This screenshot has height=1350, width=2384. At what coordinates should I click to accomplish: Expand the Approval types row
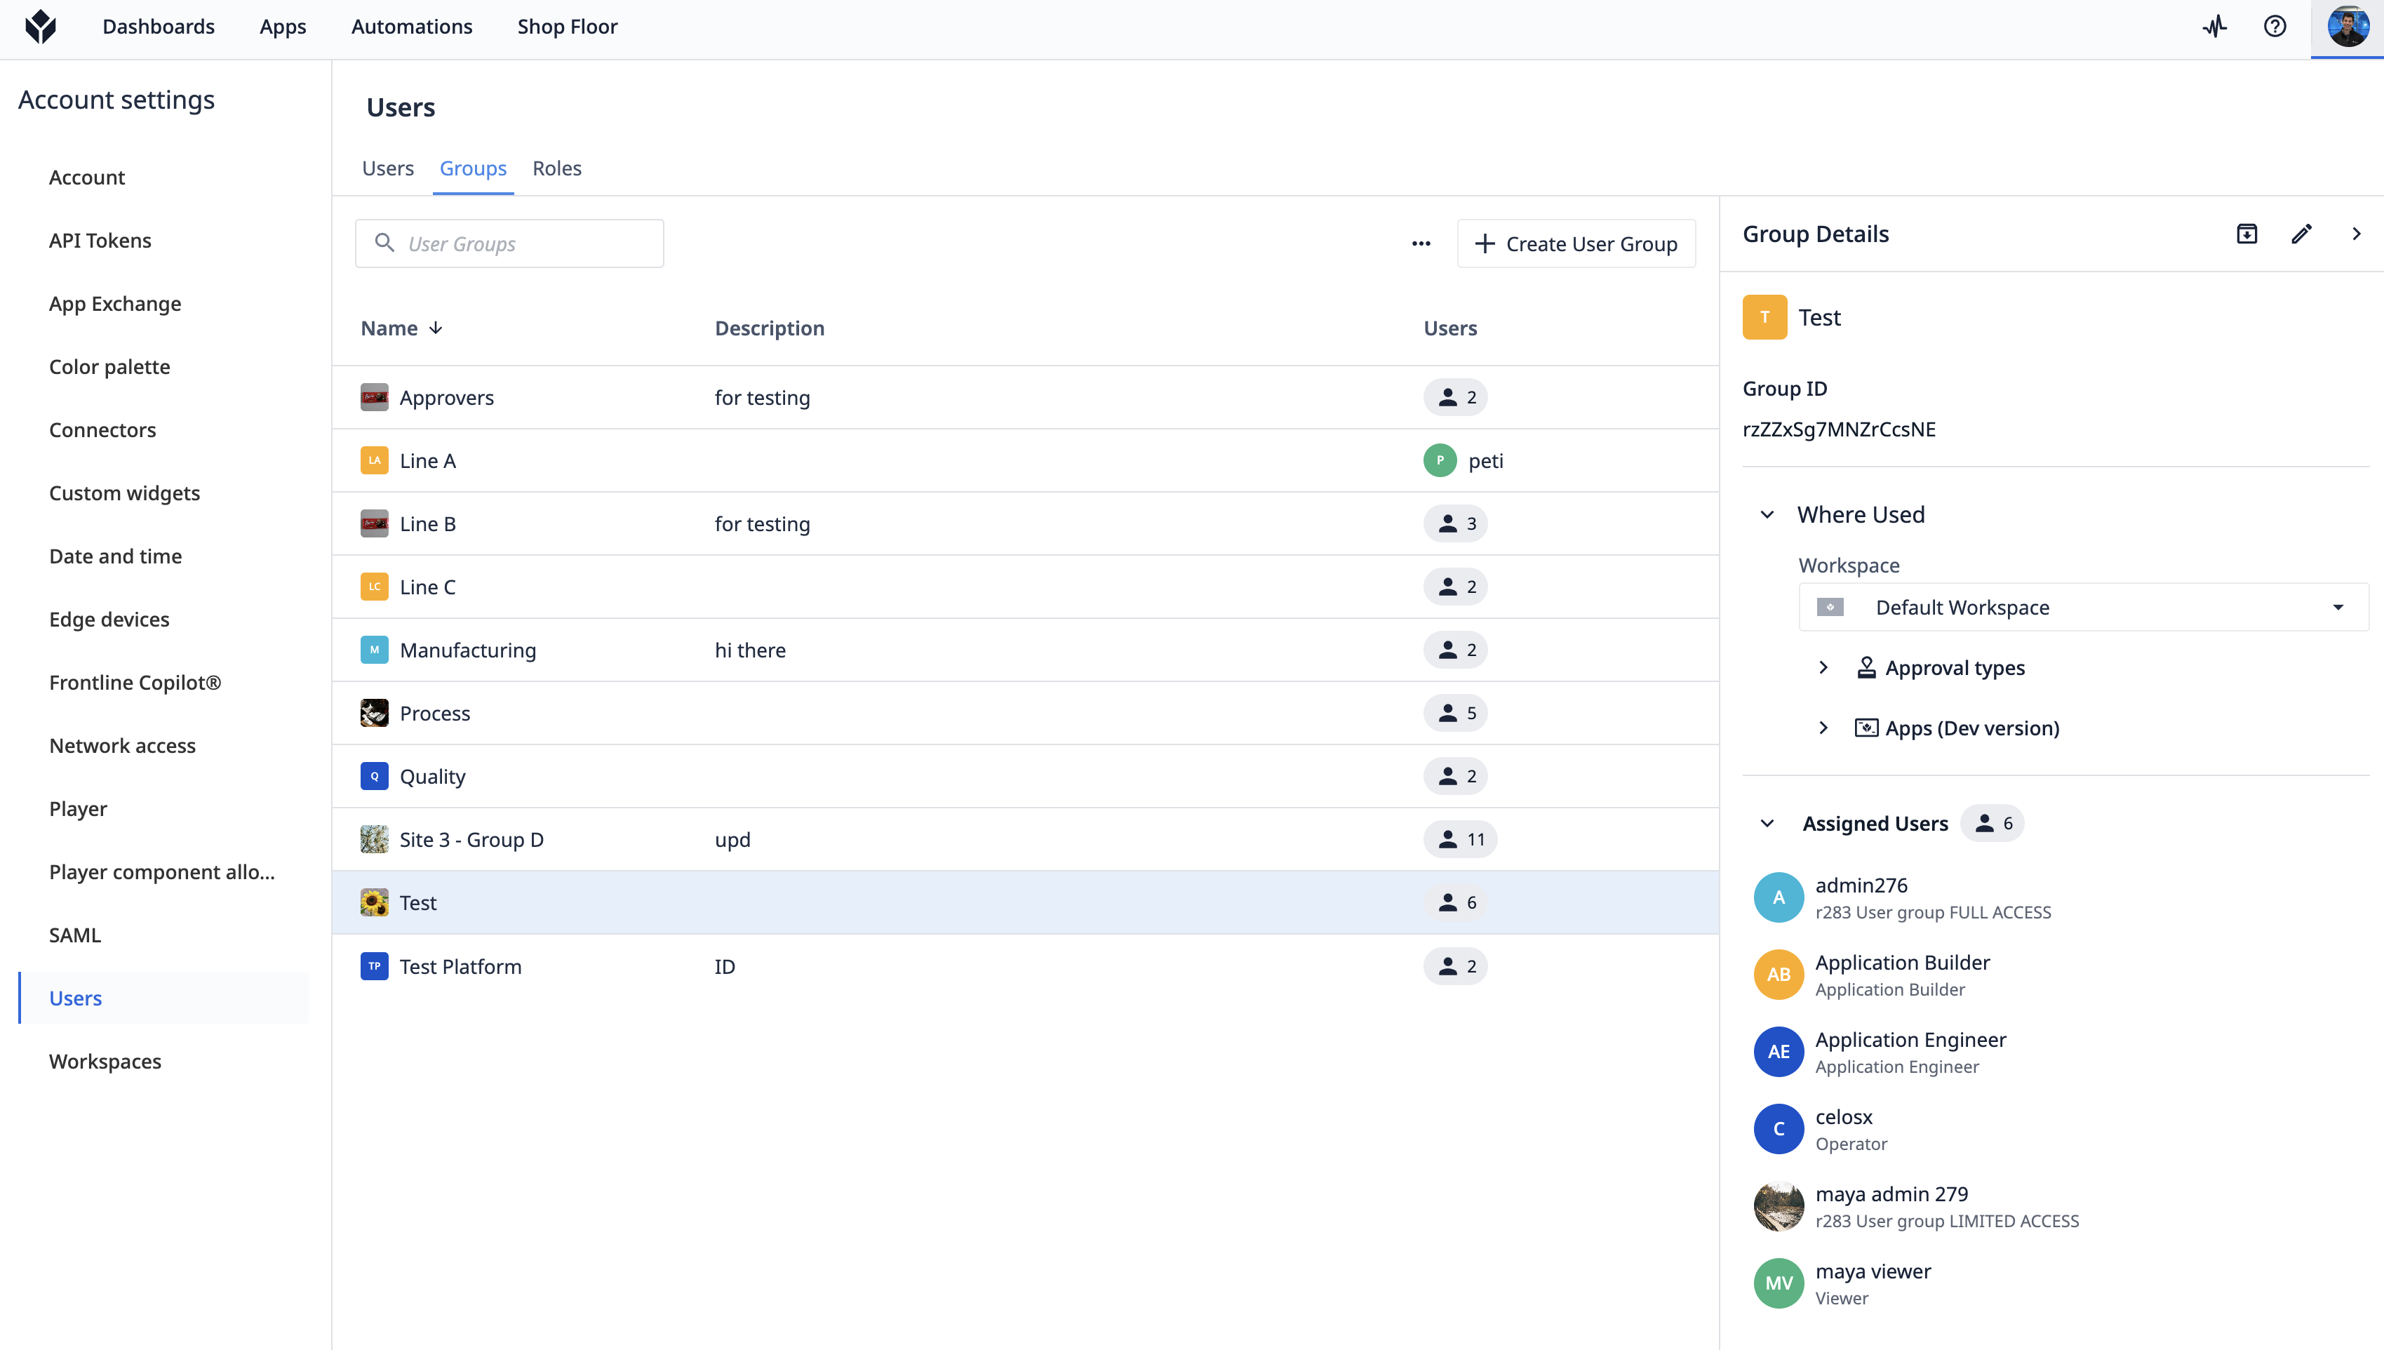[x=1823, y=667]
